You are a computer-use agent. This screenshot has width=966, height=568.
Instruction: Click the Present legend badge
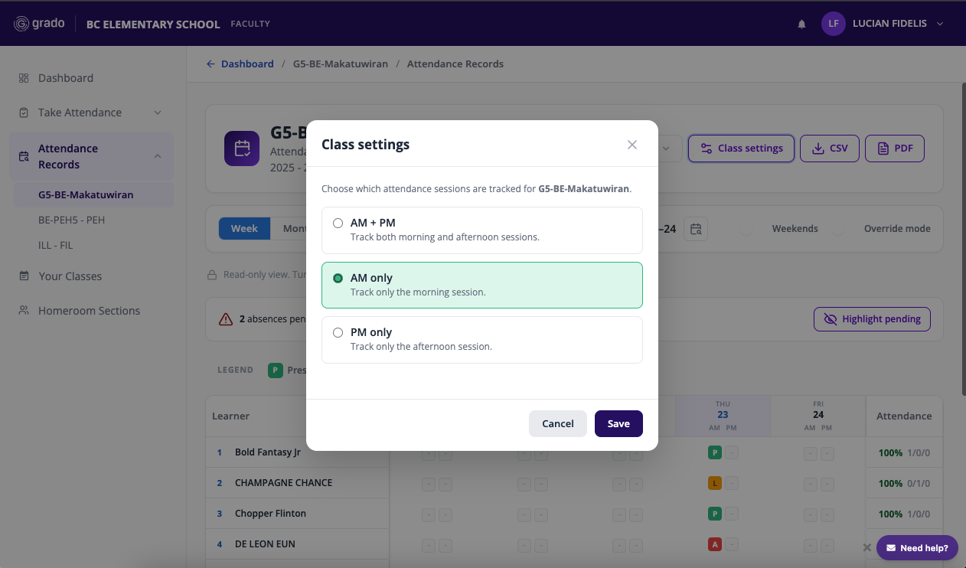(276, 371)
